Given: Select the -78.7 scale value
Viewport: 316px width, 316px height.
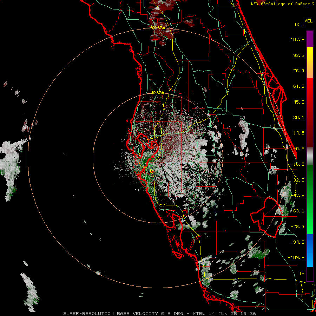Looking at the screenshot, I should pyautogui.click(x=297, y=227).
